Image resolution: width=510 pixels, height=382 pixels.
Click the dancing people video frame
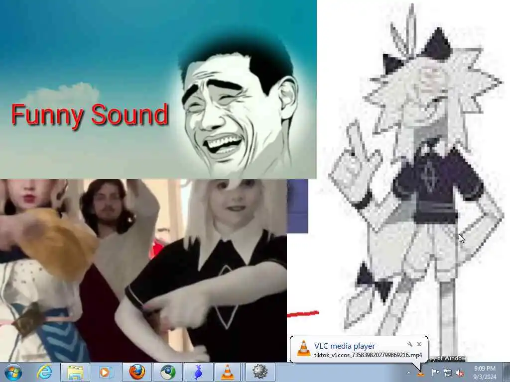[x=143, y=270]
